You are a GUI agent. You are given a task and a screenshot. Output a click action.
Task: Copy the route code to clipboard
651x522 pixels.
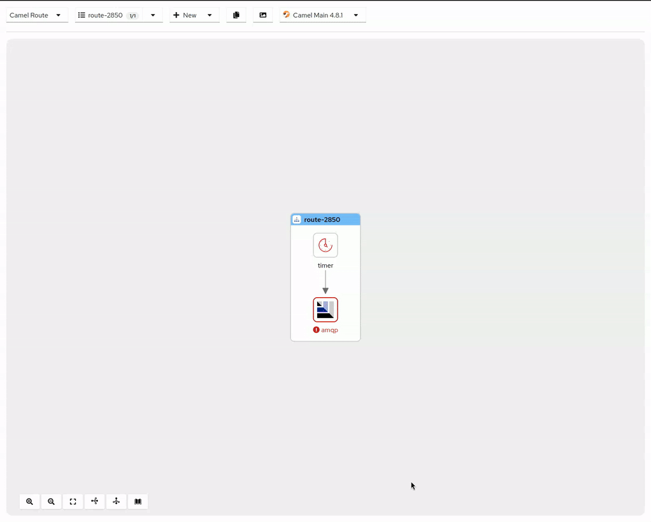[236, 15]
